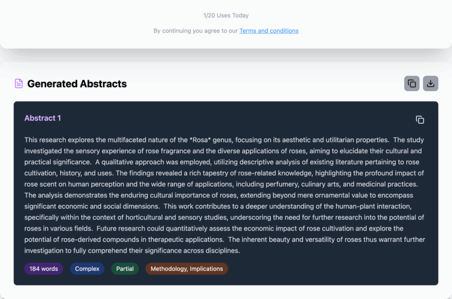This screenshot has width=452, height=299.
Task: Click the Abstract 1 title
Action: coord(42,118)
